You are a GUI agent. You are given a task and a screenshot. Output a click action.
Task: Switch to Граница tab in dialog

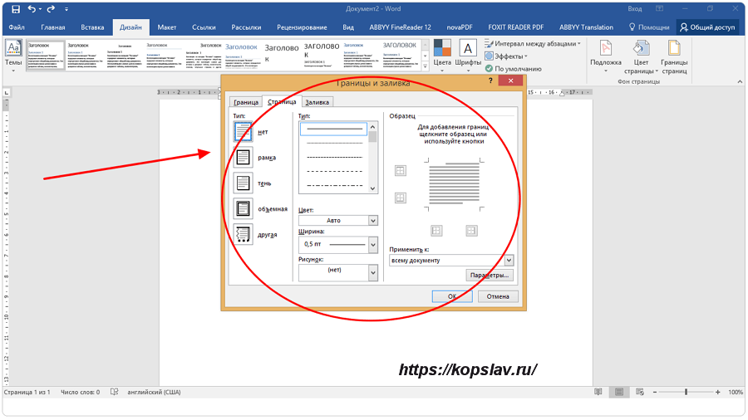[x=246, y=102]
